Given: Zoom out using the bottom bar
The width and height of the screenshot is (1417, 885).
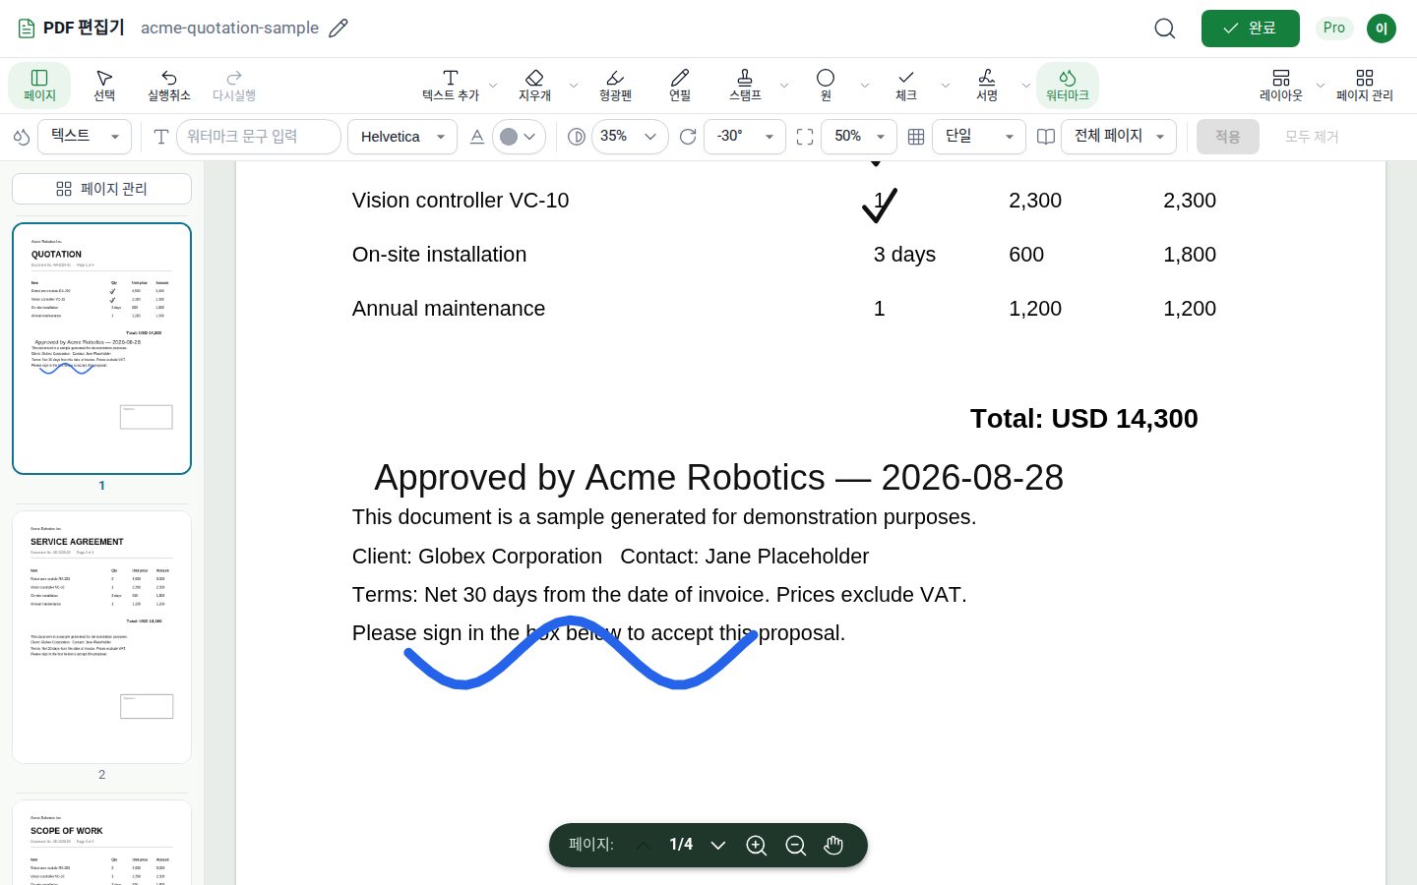Looking at the screenshot, I should tap(795, 846).
